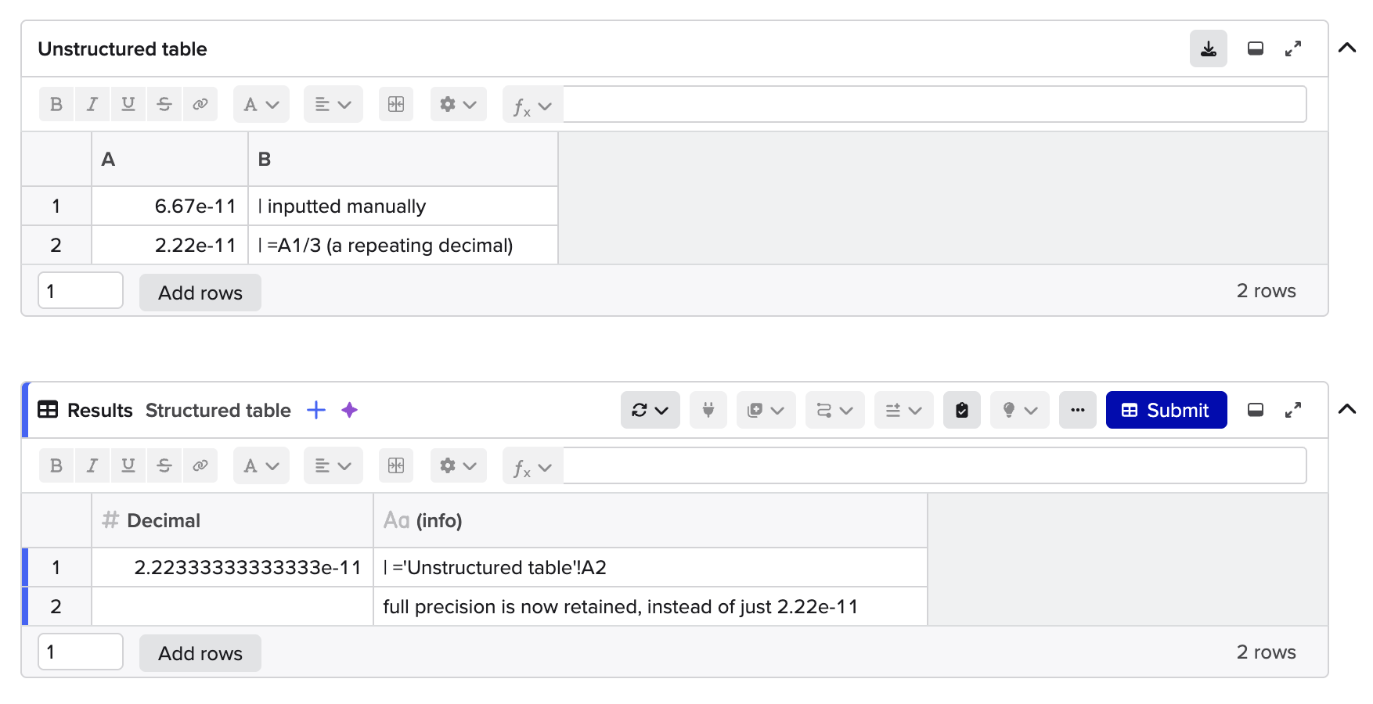Image resolution: width=1373 pixels, height=704 pixels.
Task: Open the refresh sync dropdown
Action: (x=650, y=410)
